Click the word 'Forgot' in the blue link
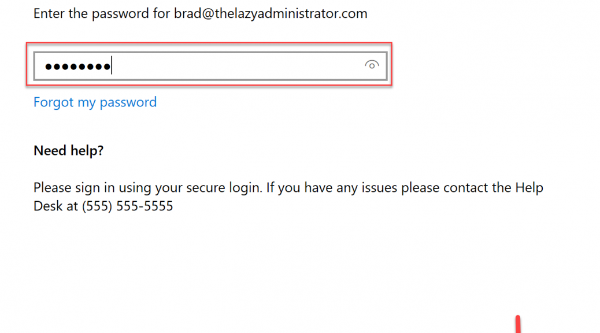Viewport: 600px width, 333px height. tap(53, 102)
